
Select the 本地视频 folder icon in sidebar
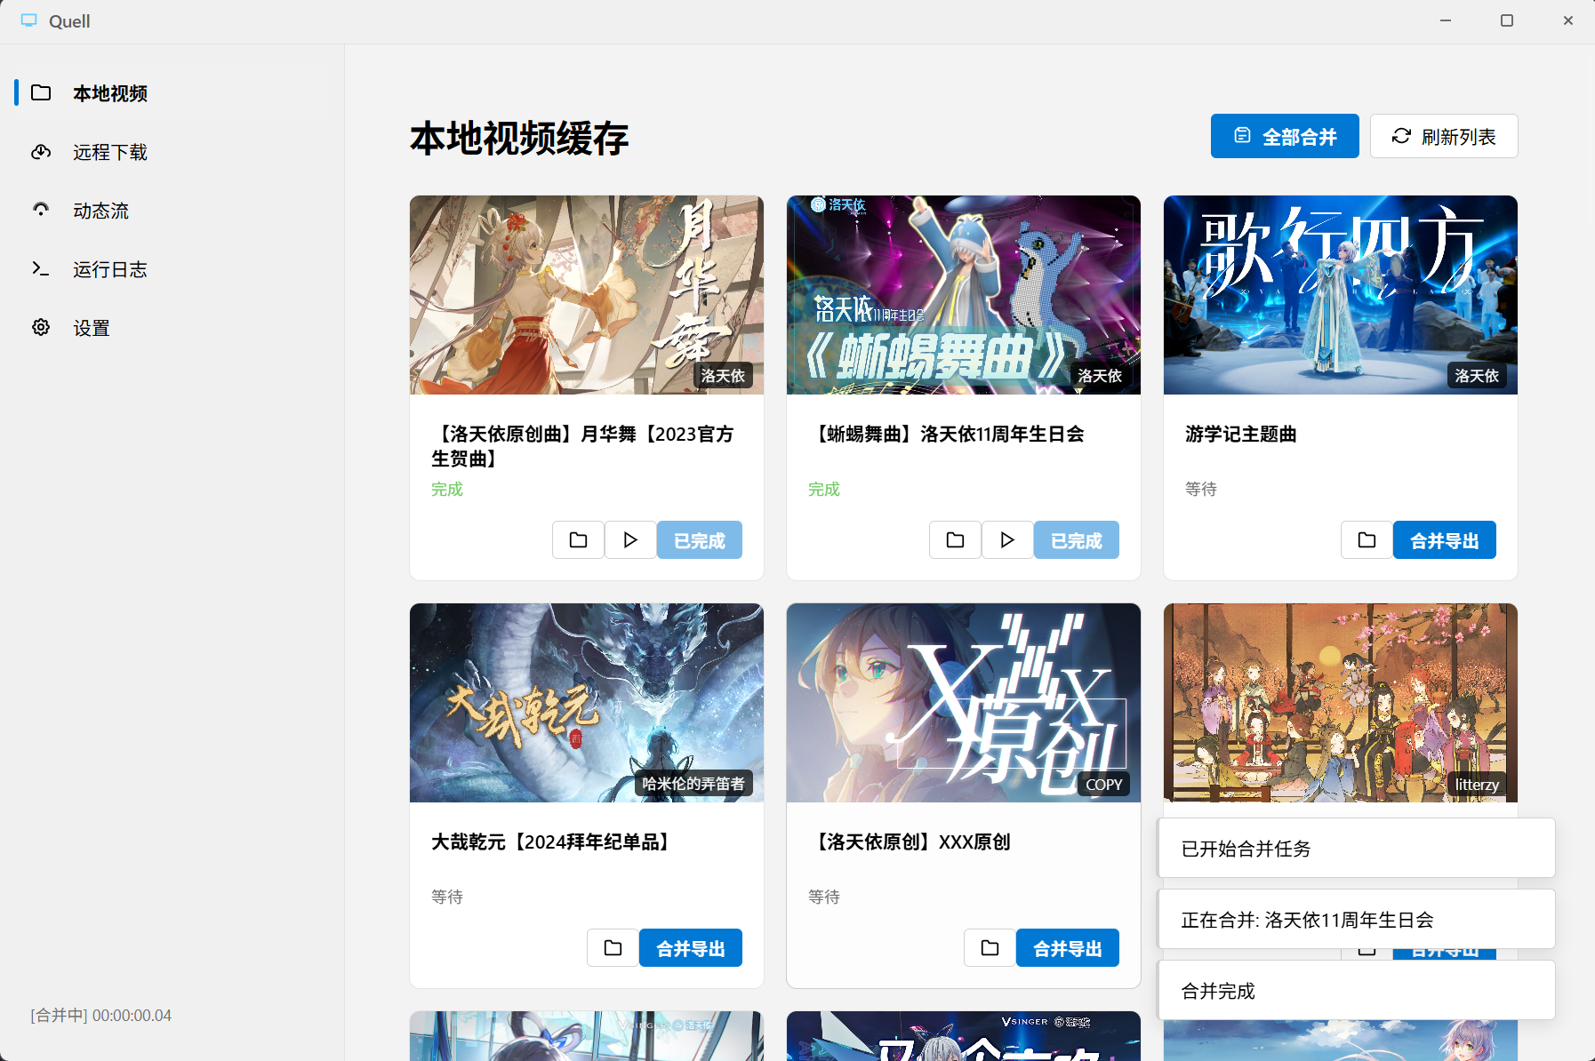[41, 93]
